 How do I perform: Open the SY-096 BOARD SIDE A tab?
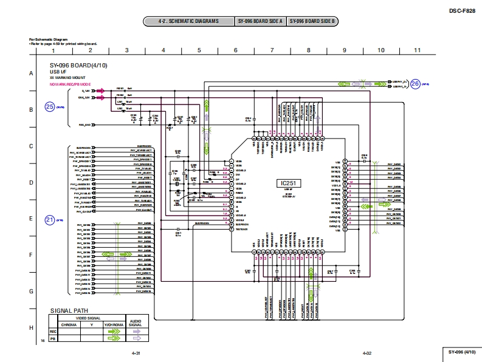tap(260, 21)
